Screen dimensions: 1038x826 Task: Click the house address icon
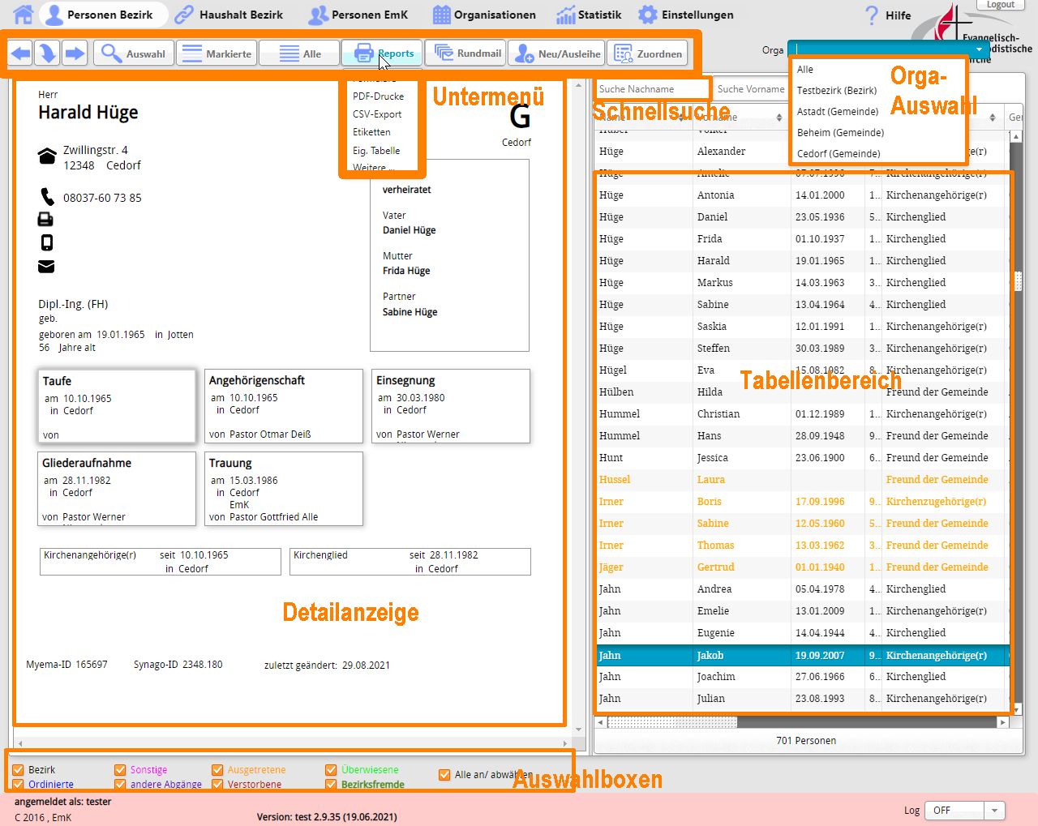(47, 156)
